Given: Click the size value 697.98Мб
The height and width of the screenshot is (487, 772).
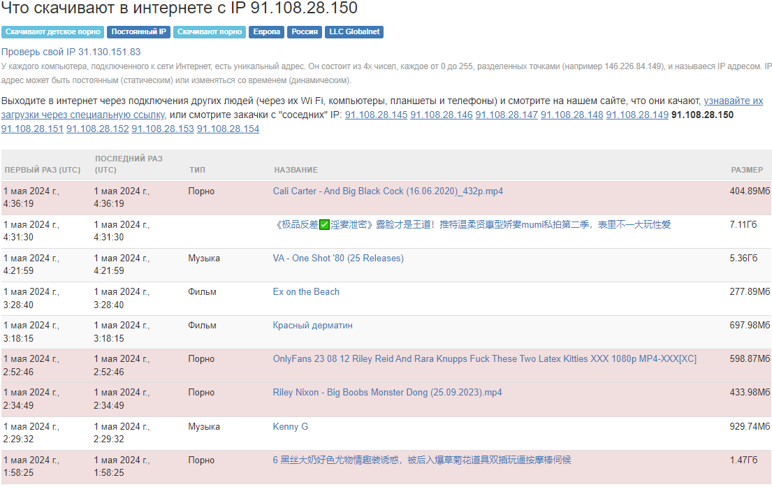Looking at the screenshot, I should [750, 326].
